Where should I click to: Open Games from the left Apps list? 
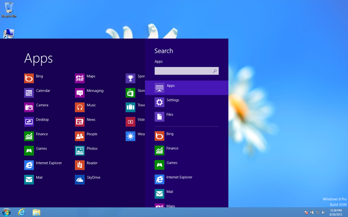pyautogui.click(x=36, y=151)
